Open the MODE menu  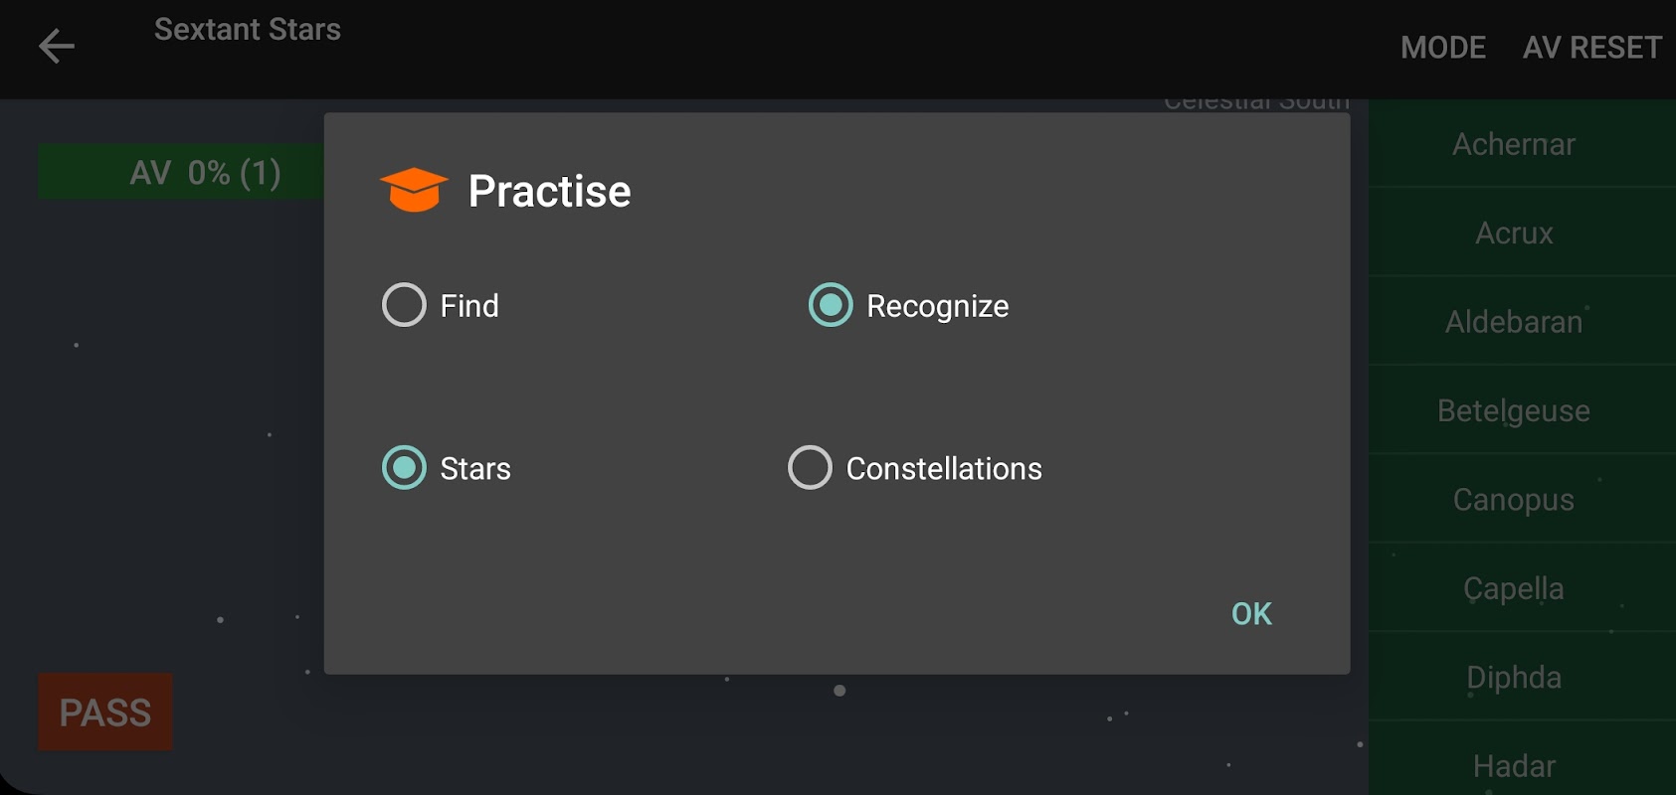(x=1442, y=48)
